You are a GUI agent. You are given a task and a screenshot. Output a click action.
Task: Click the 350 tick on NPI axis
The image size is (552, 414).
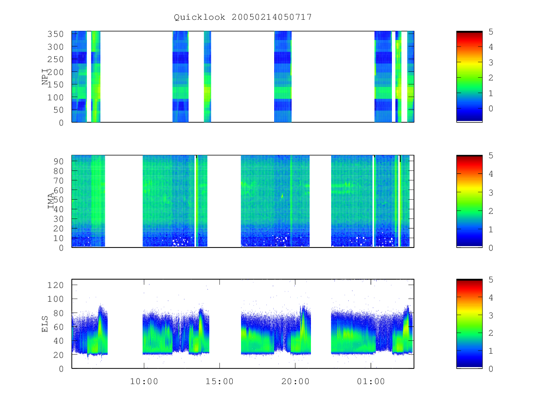pos(55,34)
